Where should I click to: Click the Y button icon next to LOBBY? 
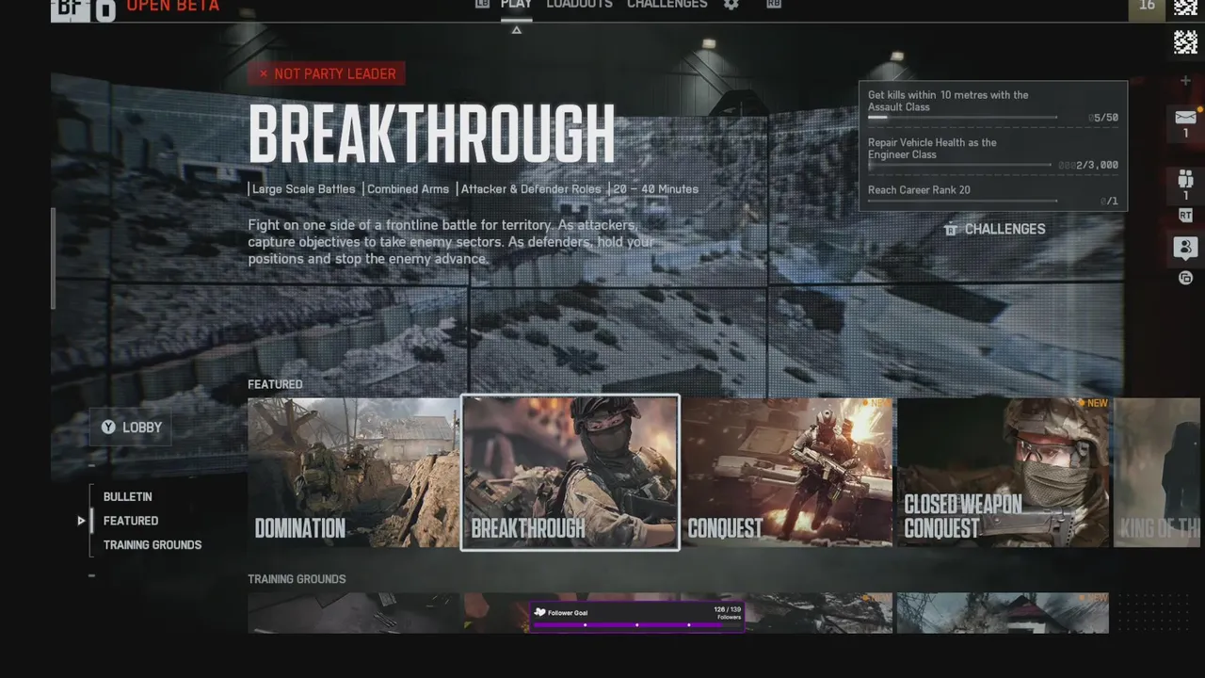(x=108, y=428)
